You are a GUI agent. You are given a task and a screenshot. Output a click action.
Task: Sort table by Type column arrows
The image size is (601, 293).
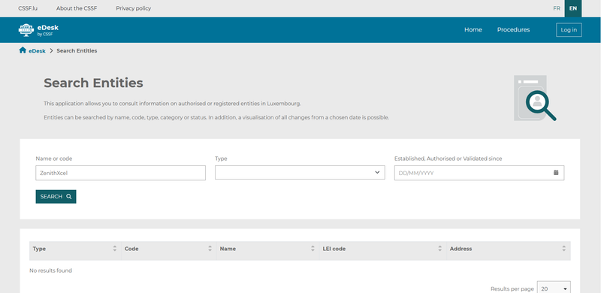[x=115, y=249]
